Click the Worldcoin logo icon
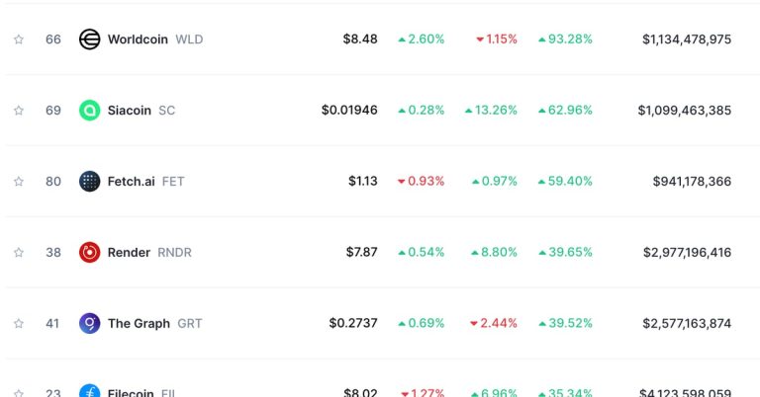The image size is (760, 397). (90, 40)
